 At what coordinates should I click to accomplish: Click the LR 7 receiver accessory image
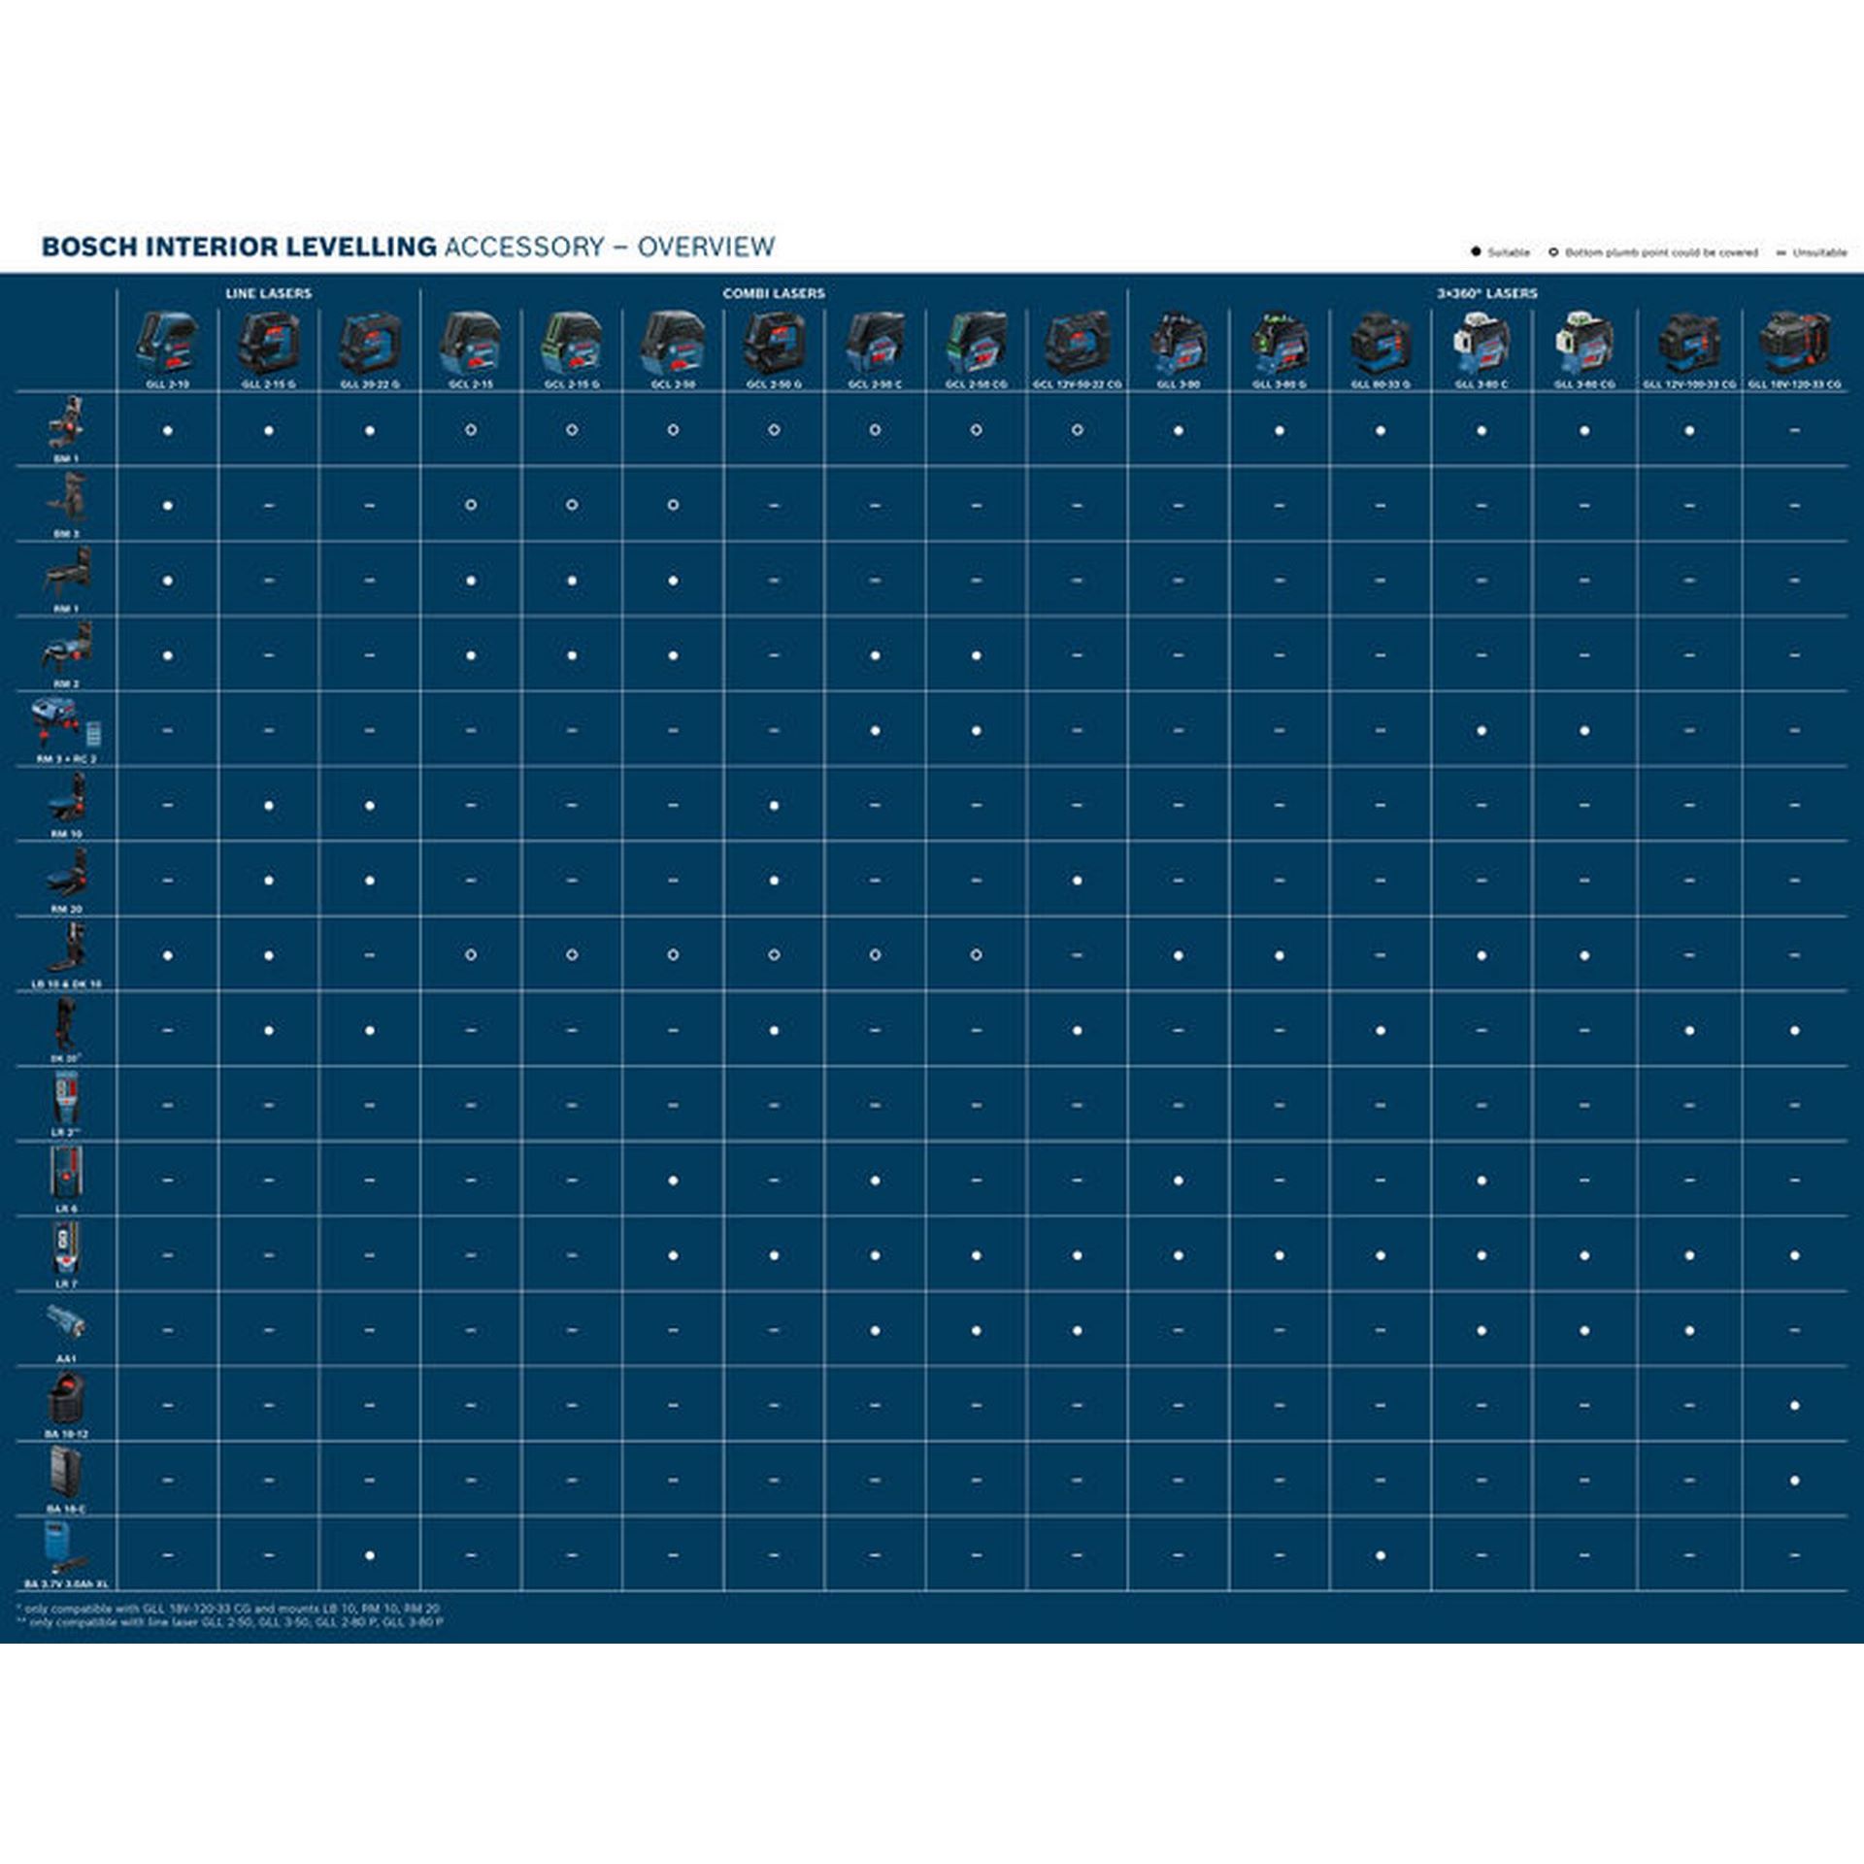66,1248
